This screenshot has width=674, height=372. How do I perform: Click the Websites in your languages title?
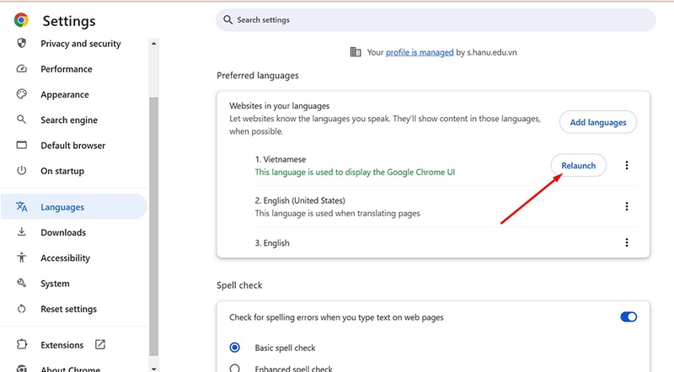tap(280, 106)
